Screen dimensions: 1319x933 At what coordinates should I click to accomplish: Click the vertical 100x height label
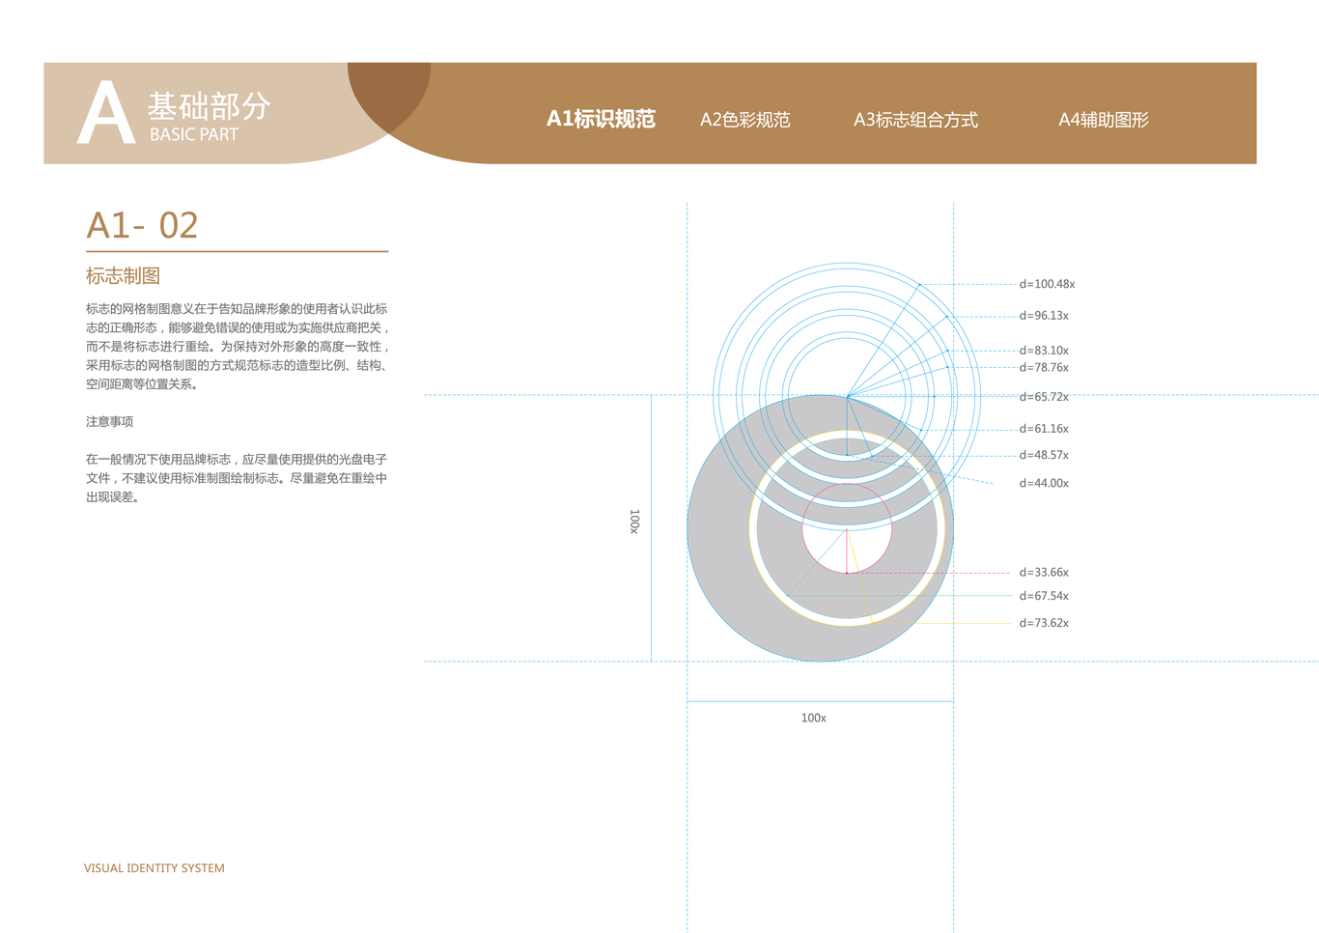[634, 522]
